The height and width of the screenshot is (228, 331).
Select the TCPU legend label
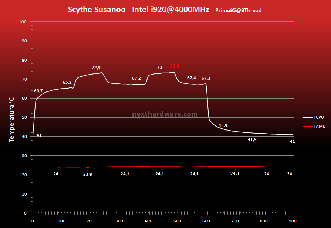[318, 117]
